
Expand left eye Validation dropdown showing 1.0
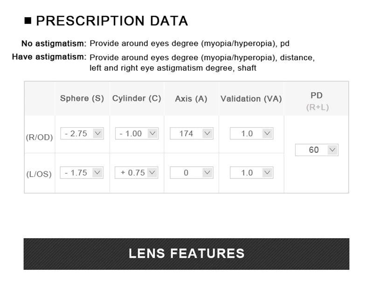[x=251, y=172]
